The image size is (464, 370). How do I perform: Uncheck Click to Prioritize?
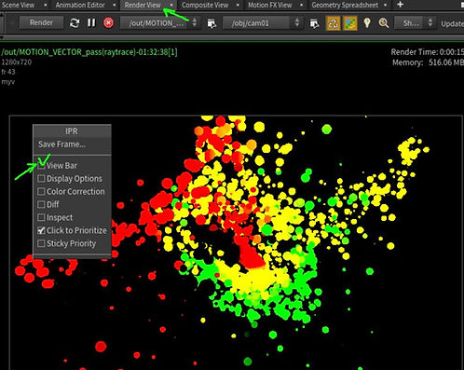coord(41,230)
